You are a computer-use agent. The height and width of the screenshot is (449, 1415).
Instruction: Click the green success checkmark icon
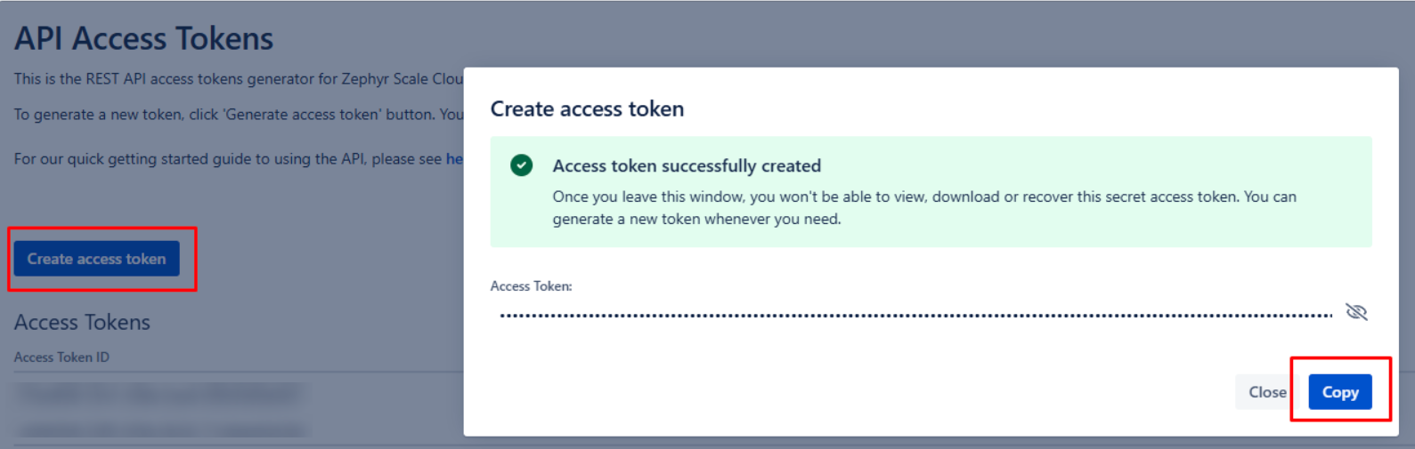click(522, 165)
